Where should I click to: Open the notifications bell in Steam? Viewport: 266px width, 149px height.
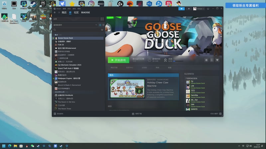click(189, 9)
